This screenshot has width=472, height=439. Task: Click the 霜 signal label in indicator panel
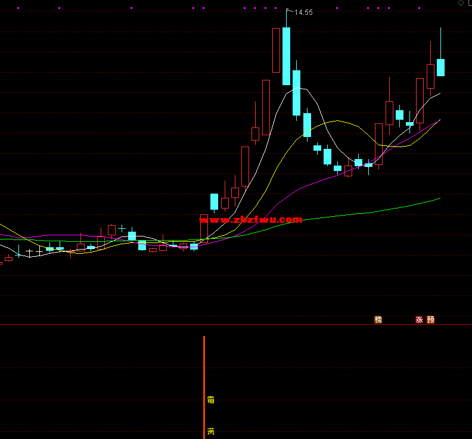point(211,400)
